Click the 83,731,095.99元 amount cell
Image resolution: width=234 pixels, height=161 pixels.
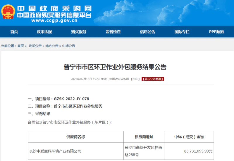198,151
